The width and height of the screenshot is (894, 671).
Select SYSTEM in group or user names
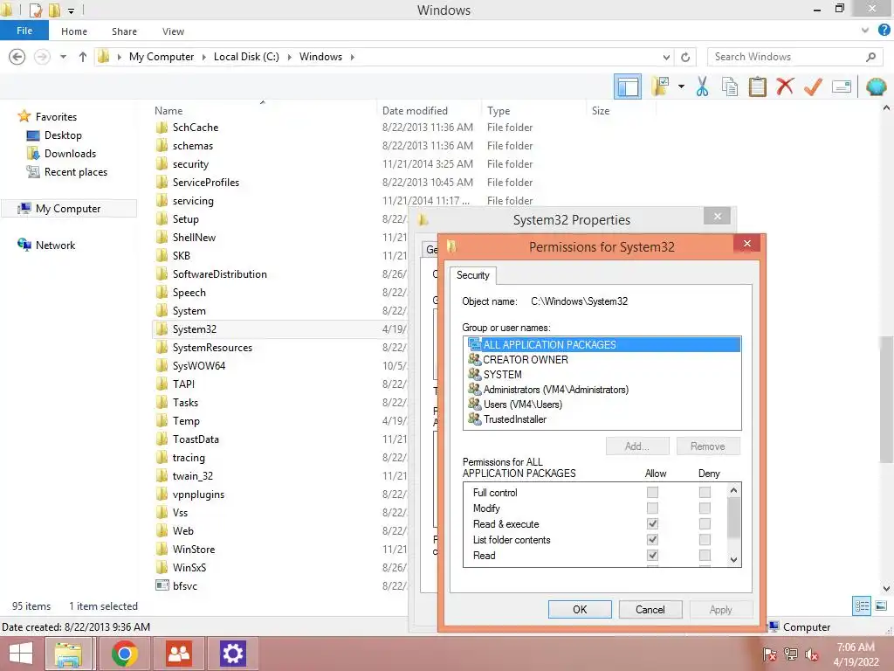tap(602, 374)
